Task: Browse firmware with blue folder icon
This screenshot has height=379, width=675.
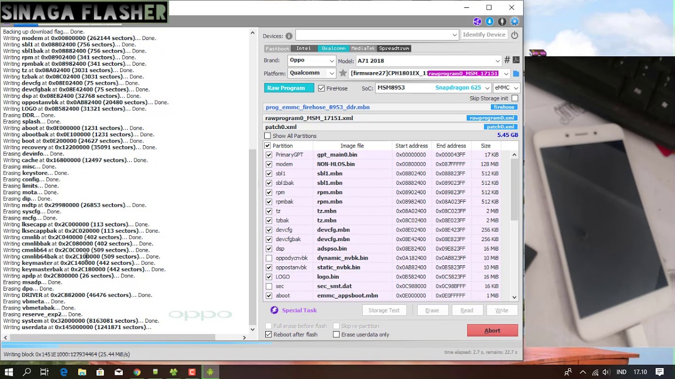Action: 516,74
